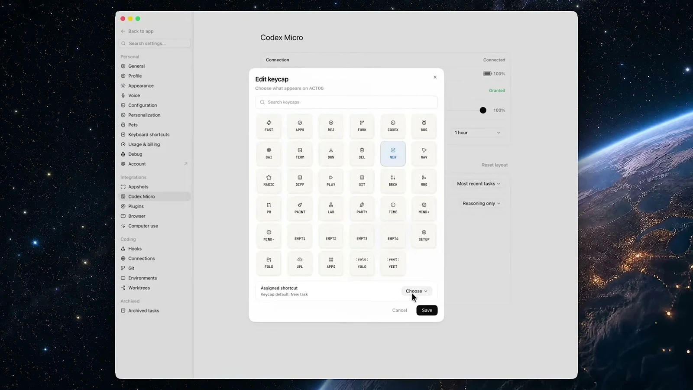Open Archived tasks
This screenshot has width=693, height=390.
[154, 311]
